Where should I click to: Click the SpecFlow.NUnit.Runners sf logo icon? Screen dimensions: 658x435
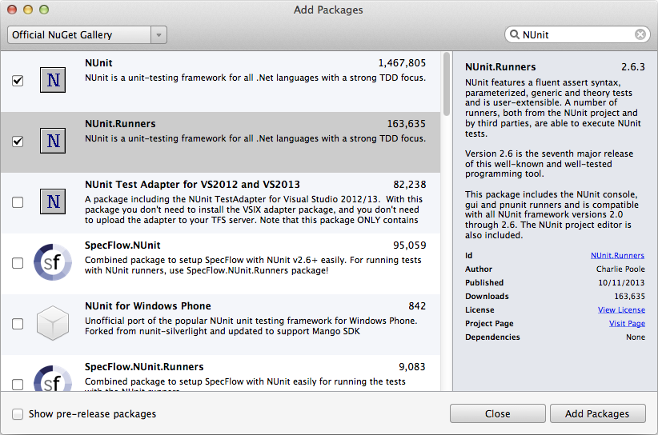(53, 378)
